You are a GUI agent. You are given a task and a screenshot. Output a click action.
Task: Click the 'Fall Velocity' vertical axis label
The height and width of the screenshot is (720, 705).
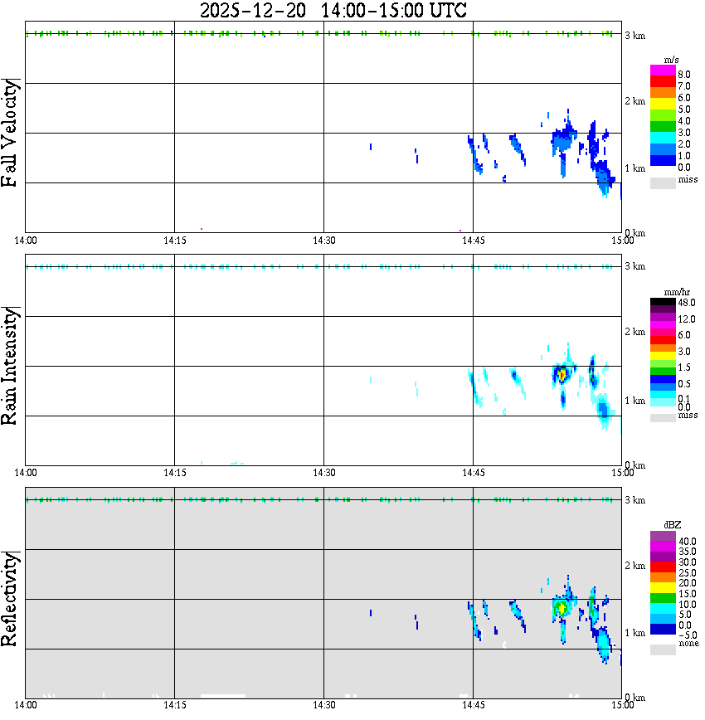coord(10,133)
